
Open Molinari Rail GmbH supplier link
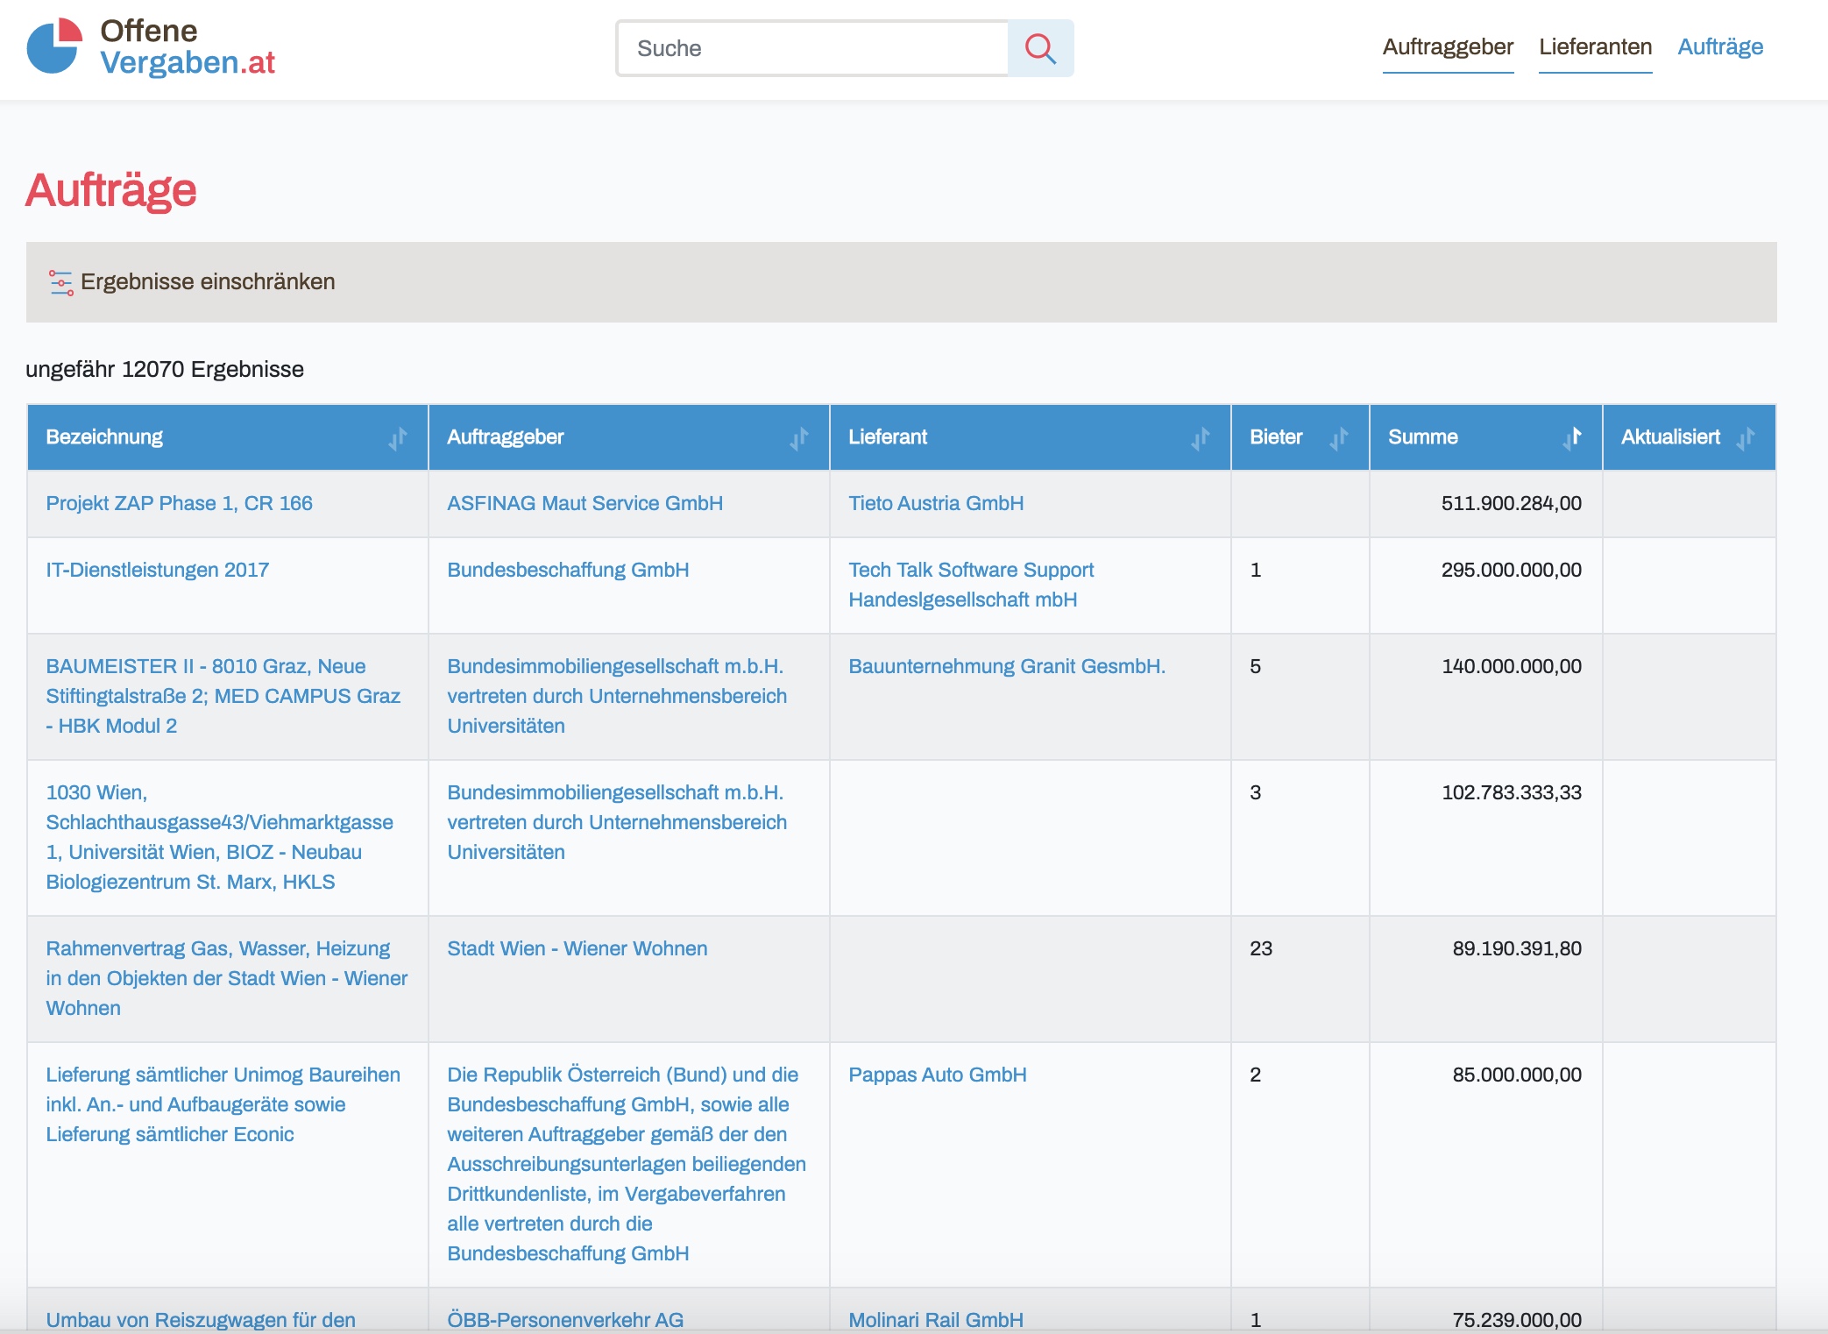pos(936,1320)
